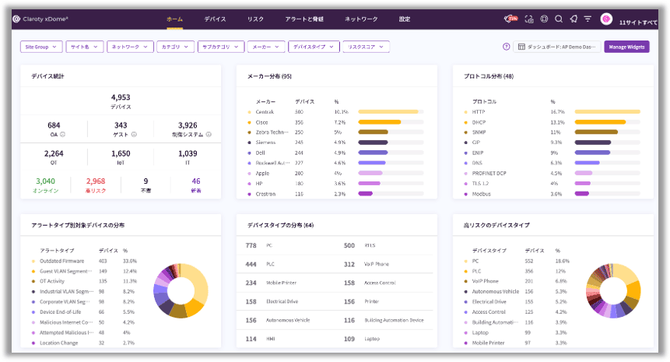Switch to the デバイス tab
Viewport: 670px width, 362px height.
[x=216, y=18]
